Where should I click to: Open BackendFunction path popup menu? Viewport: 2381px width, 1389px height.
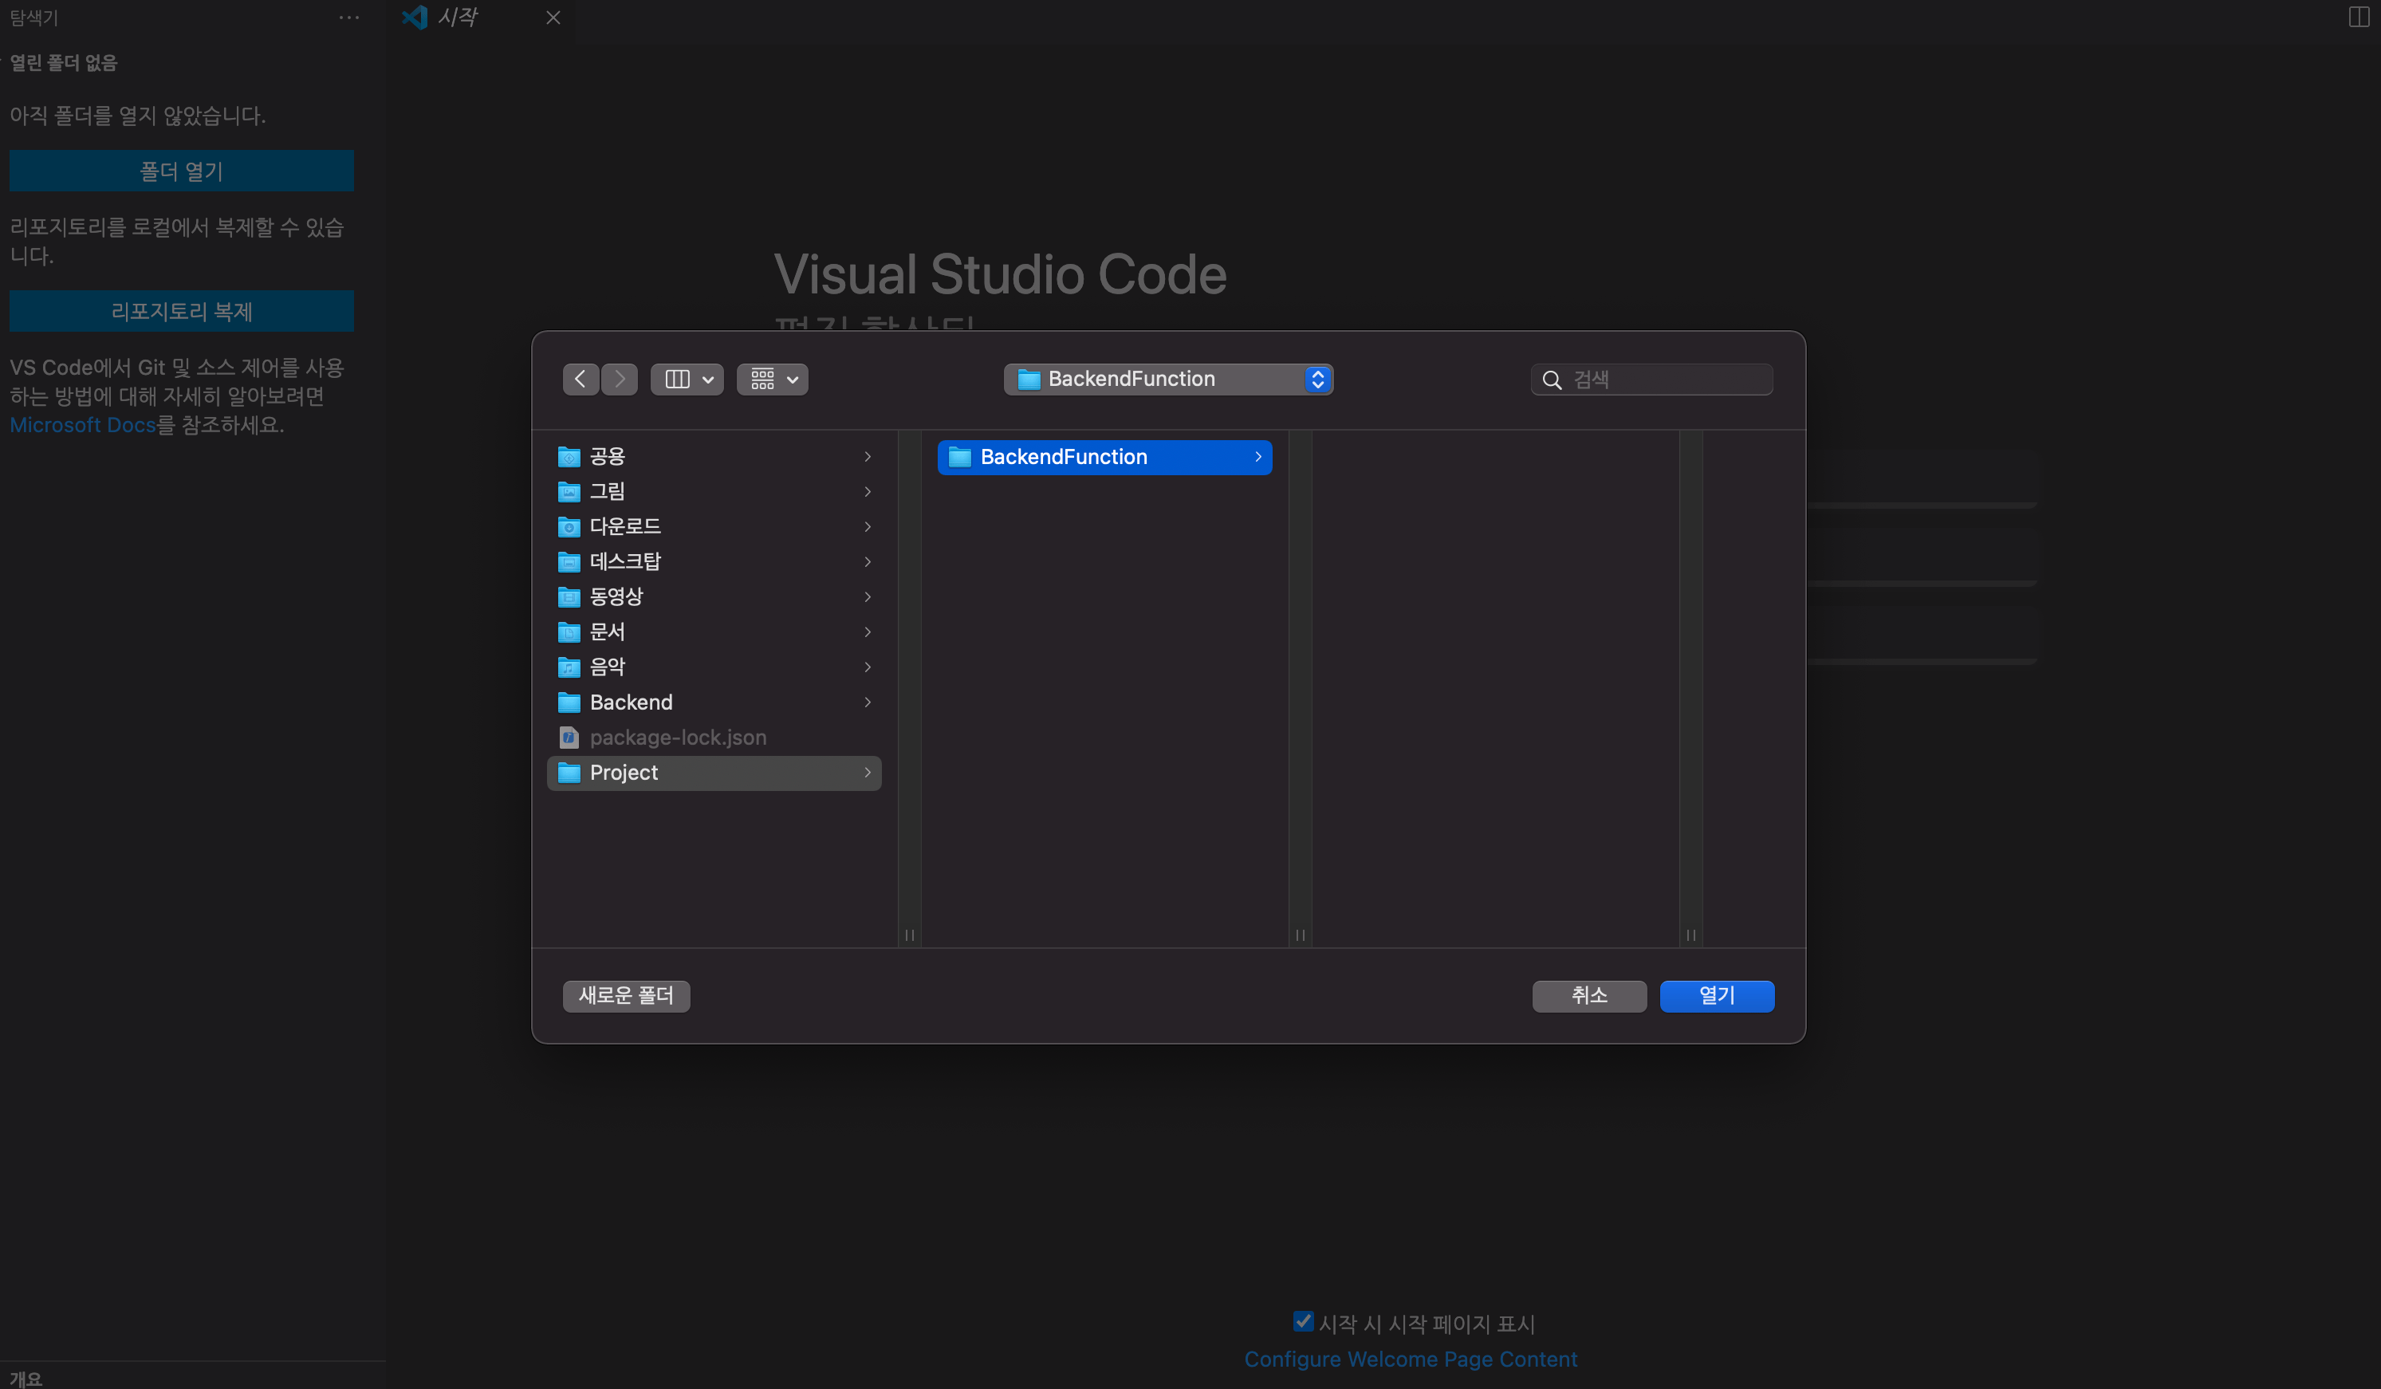click(1168, 379)
